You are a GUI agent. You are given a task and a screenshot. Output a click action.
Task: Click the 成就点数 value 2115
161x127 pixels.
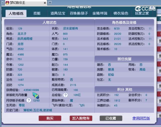73,85
